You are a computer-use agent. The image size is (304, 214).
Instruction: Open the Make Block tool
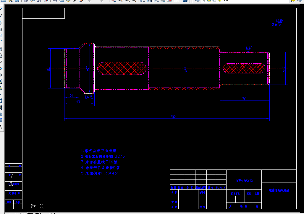[1, 88]
